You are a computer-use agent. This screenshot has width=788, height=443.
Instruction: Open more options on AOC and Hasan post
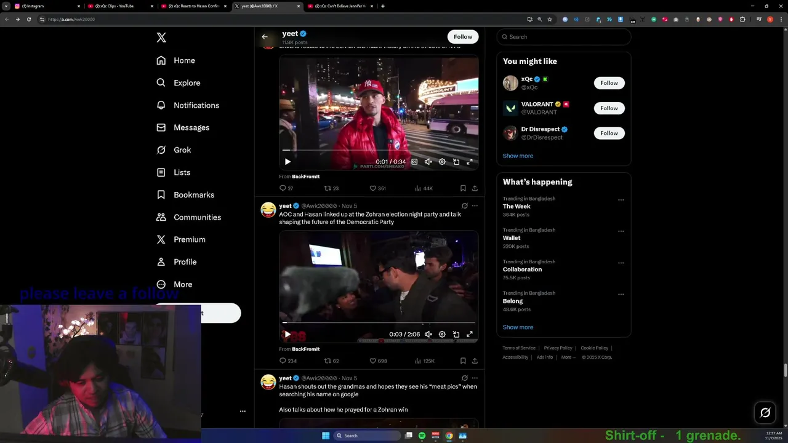click(475, 206)
